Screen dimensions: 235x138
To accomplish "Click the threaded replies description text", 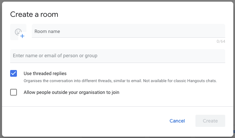I will click(x=120, y=81).
